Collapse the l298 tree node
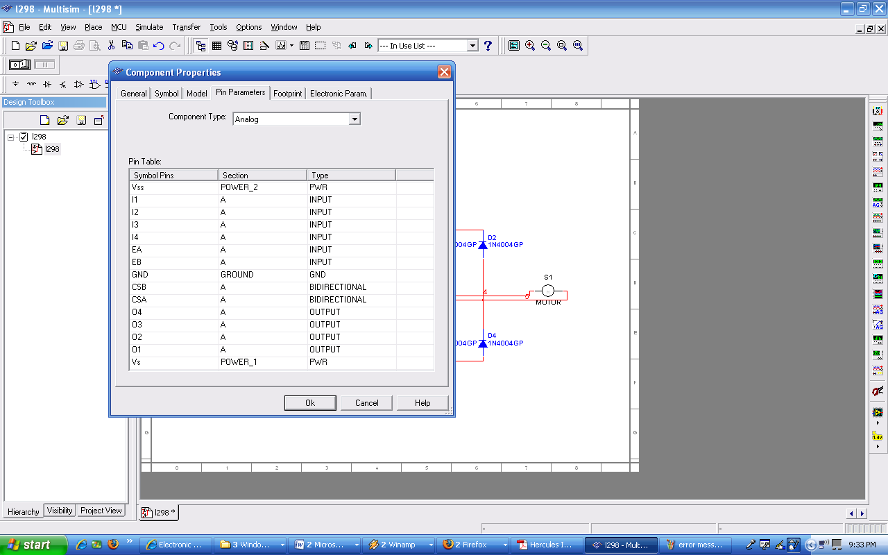888x555 pixels. coord(11,137)
